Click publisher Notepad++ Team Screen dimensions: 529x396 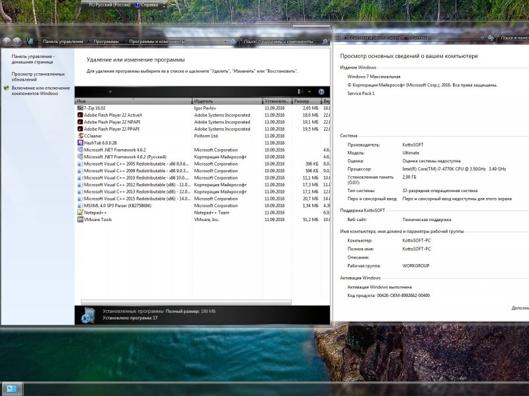(x=212, y=213)
